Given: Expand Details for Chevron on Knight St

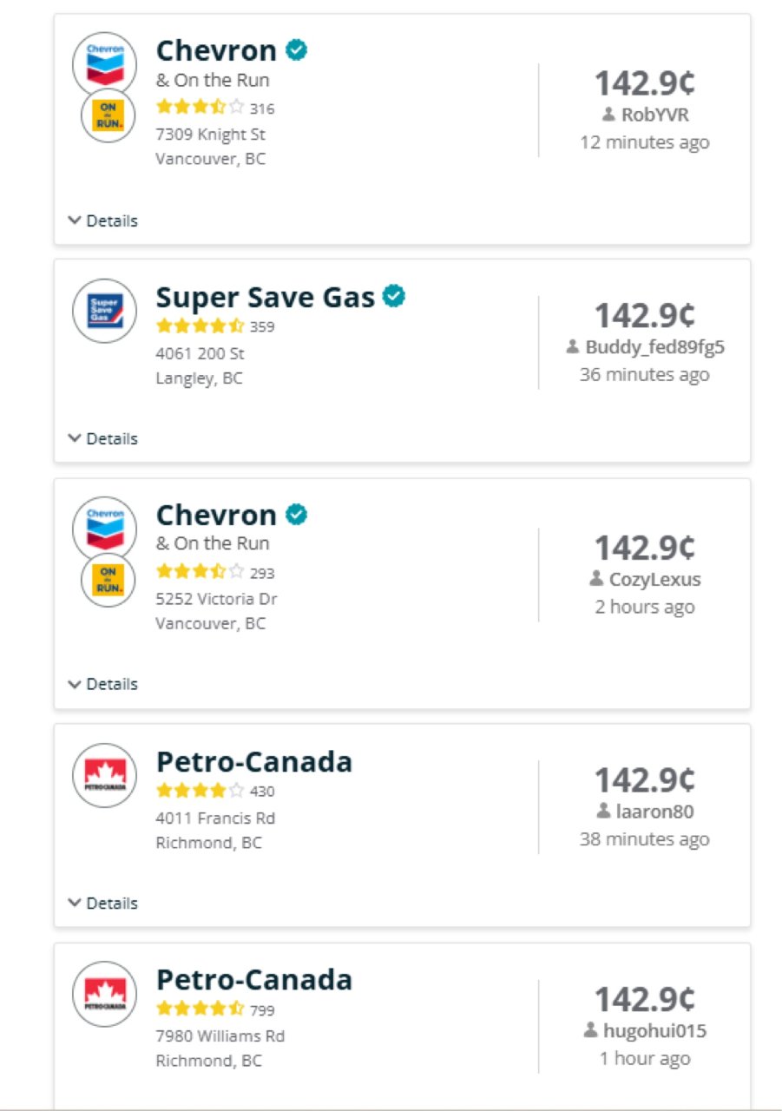Looking at the screenshot, I should click(x=103, y=221).
